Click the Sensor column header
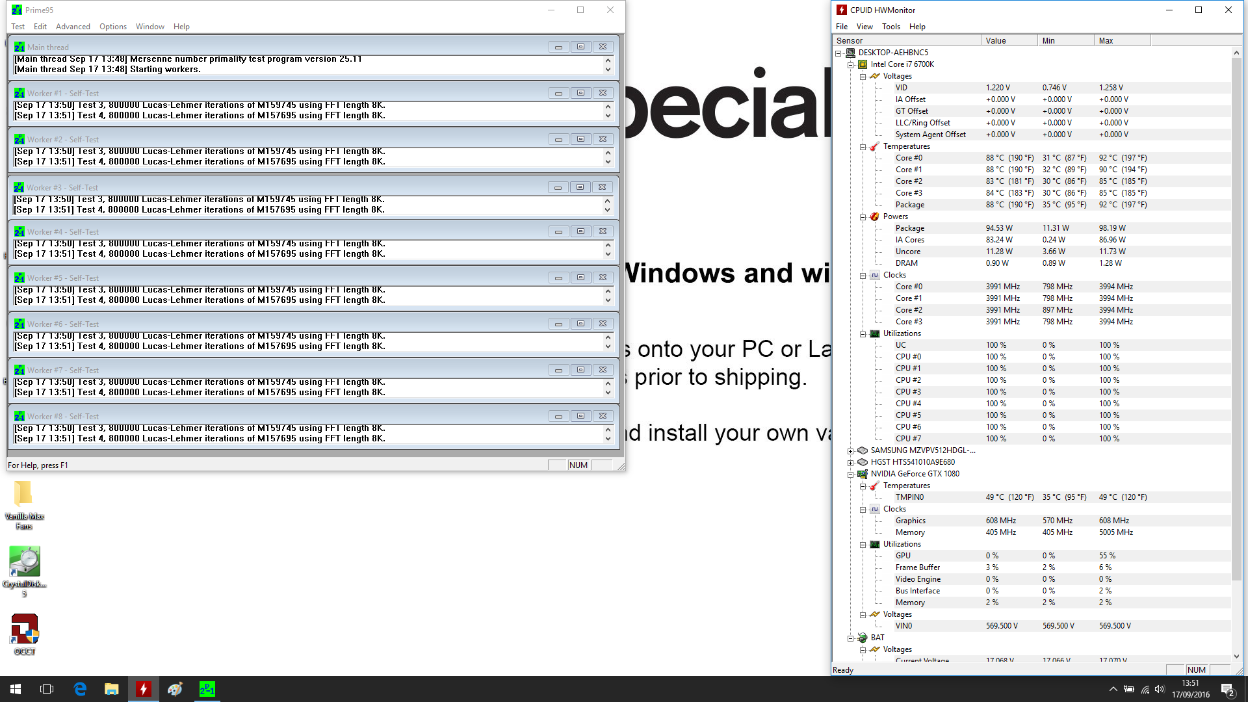 pos(907,40)
